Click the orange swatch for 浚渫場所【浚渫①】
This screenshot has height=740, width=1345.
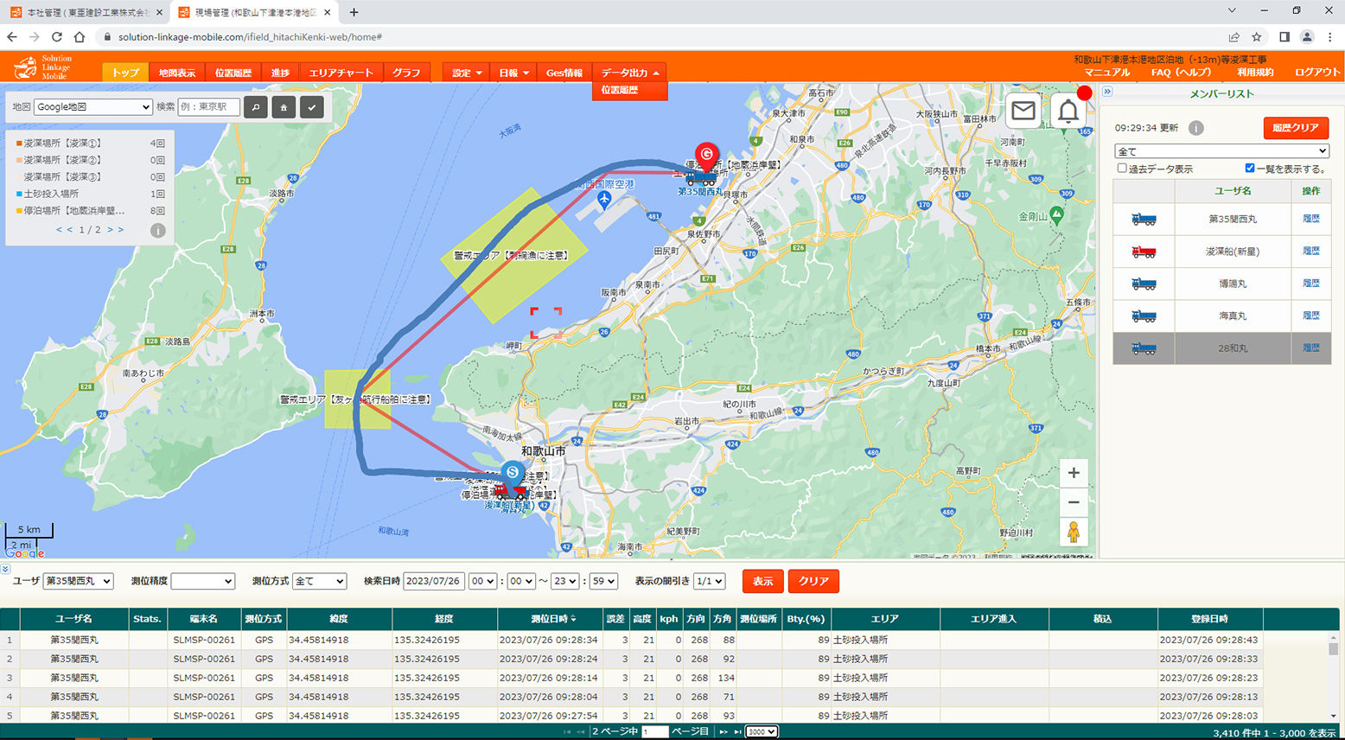click(x=19, y=144)
